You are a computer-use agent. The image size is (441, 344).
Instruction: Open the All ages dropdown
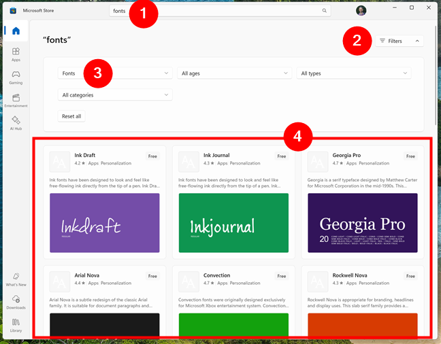235,73
